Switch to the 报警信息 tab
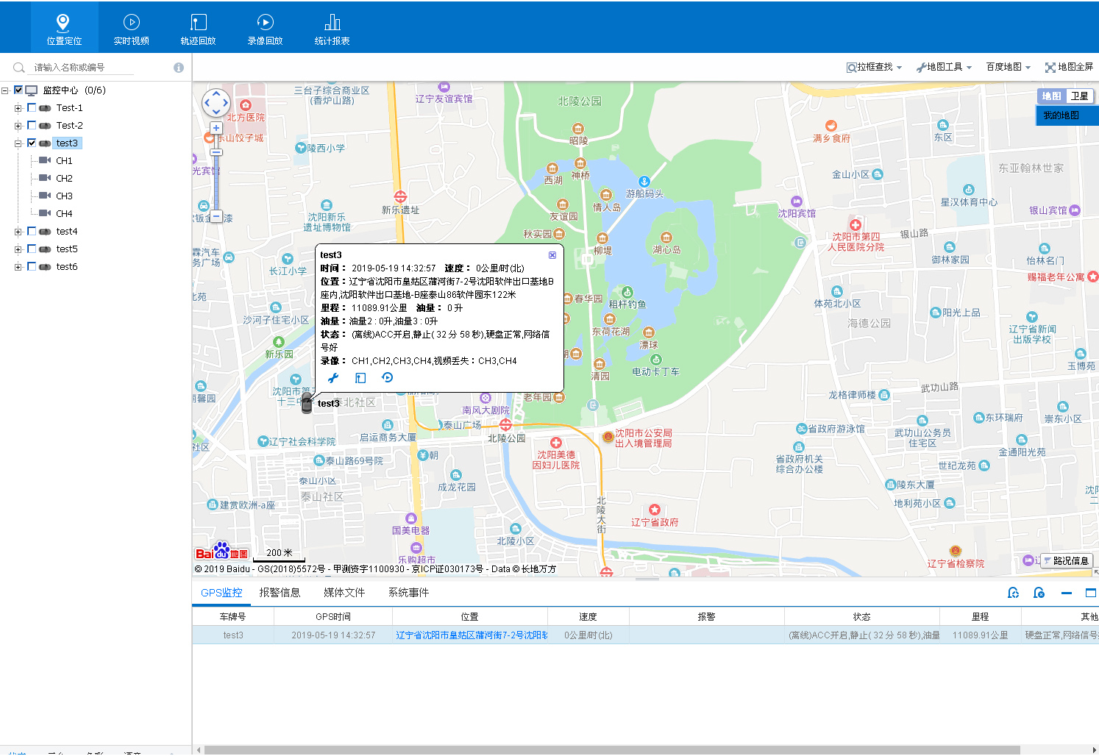The image size is (1099, 756). pyautogui.click(x=280, y=593)
